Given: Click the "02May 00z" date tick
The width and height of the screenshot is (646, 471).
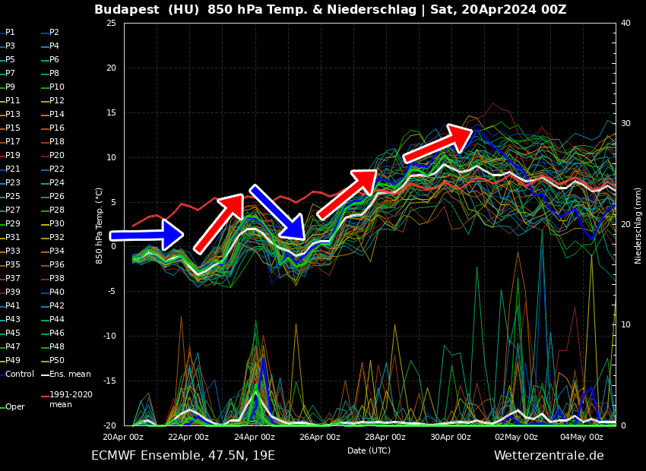Looking at the screenshot, I should pyautogui.click(x=516, y=438).
